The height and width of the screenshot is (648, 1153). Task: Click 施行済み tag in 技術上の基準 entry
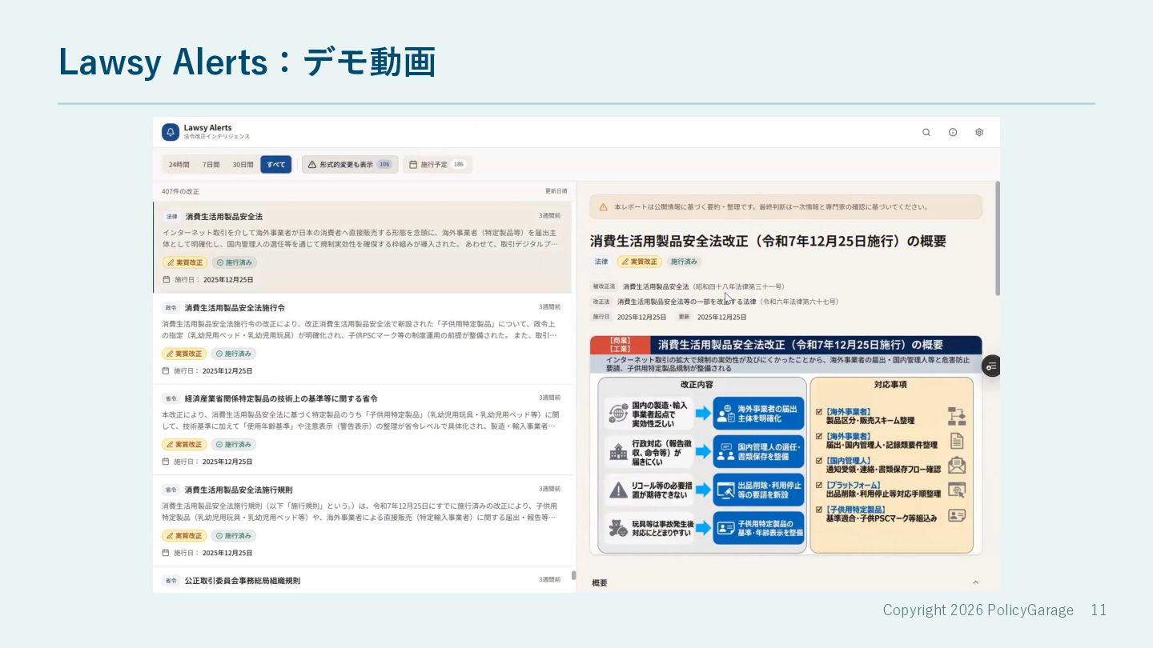[x=234, y=445]
